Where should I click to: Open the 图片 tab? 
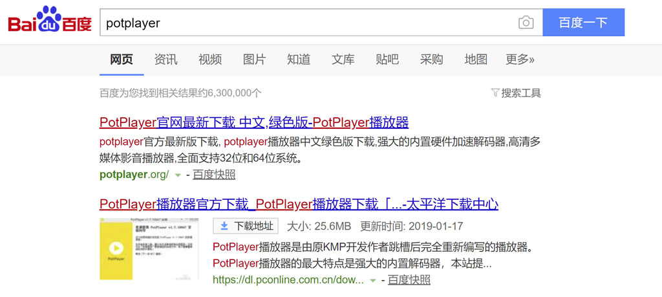(255, 60)
